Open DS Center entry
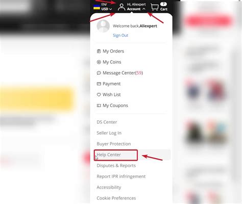 (107, 122)
